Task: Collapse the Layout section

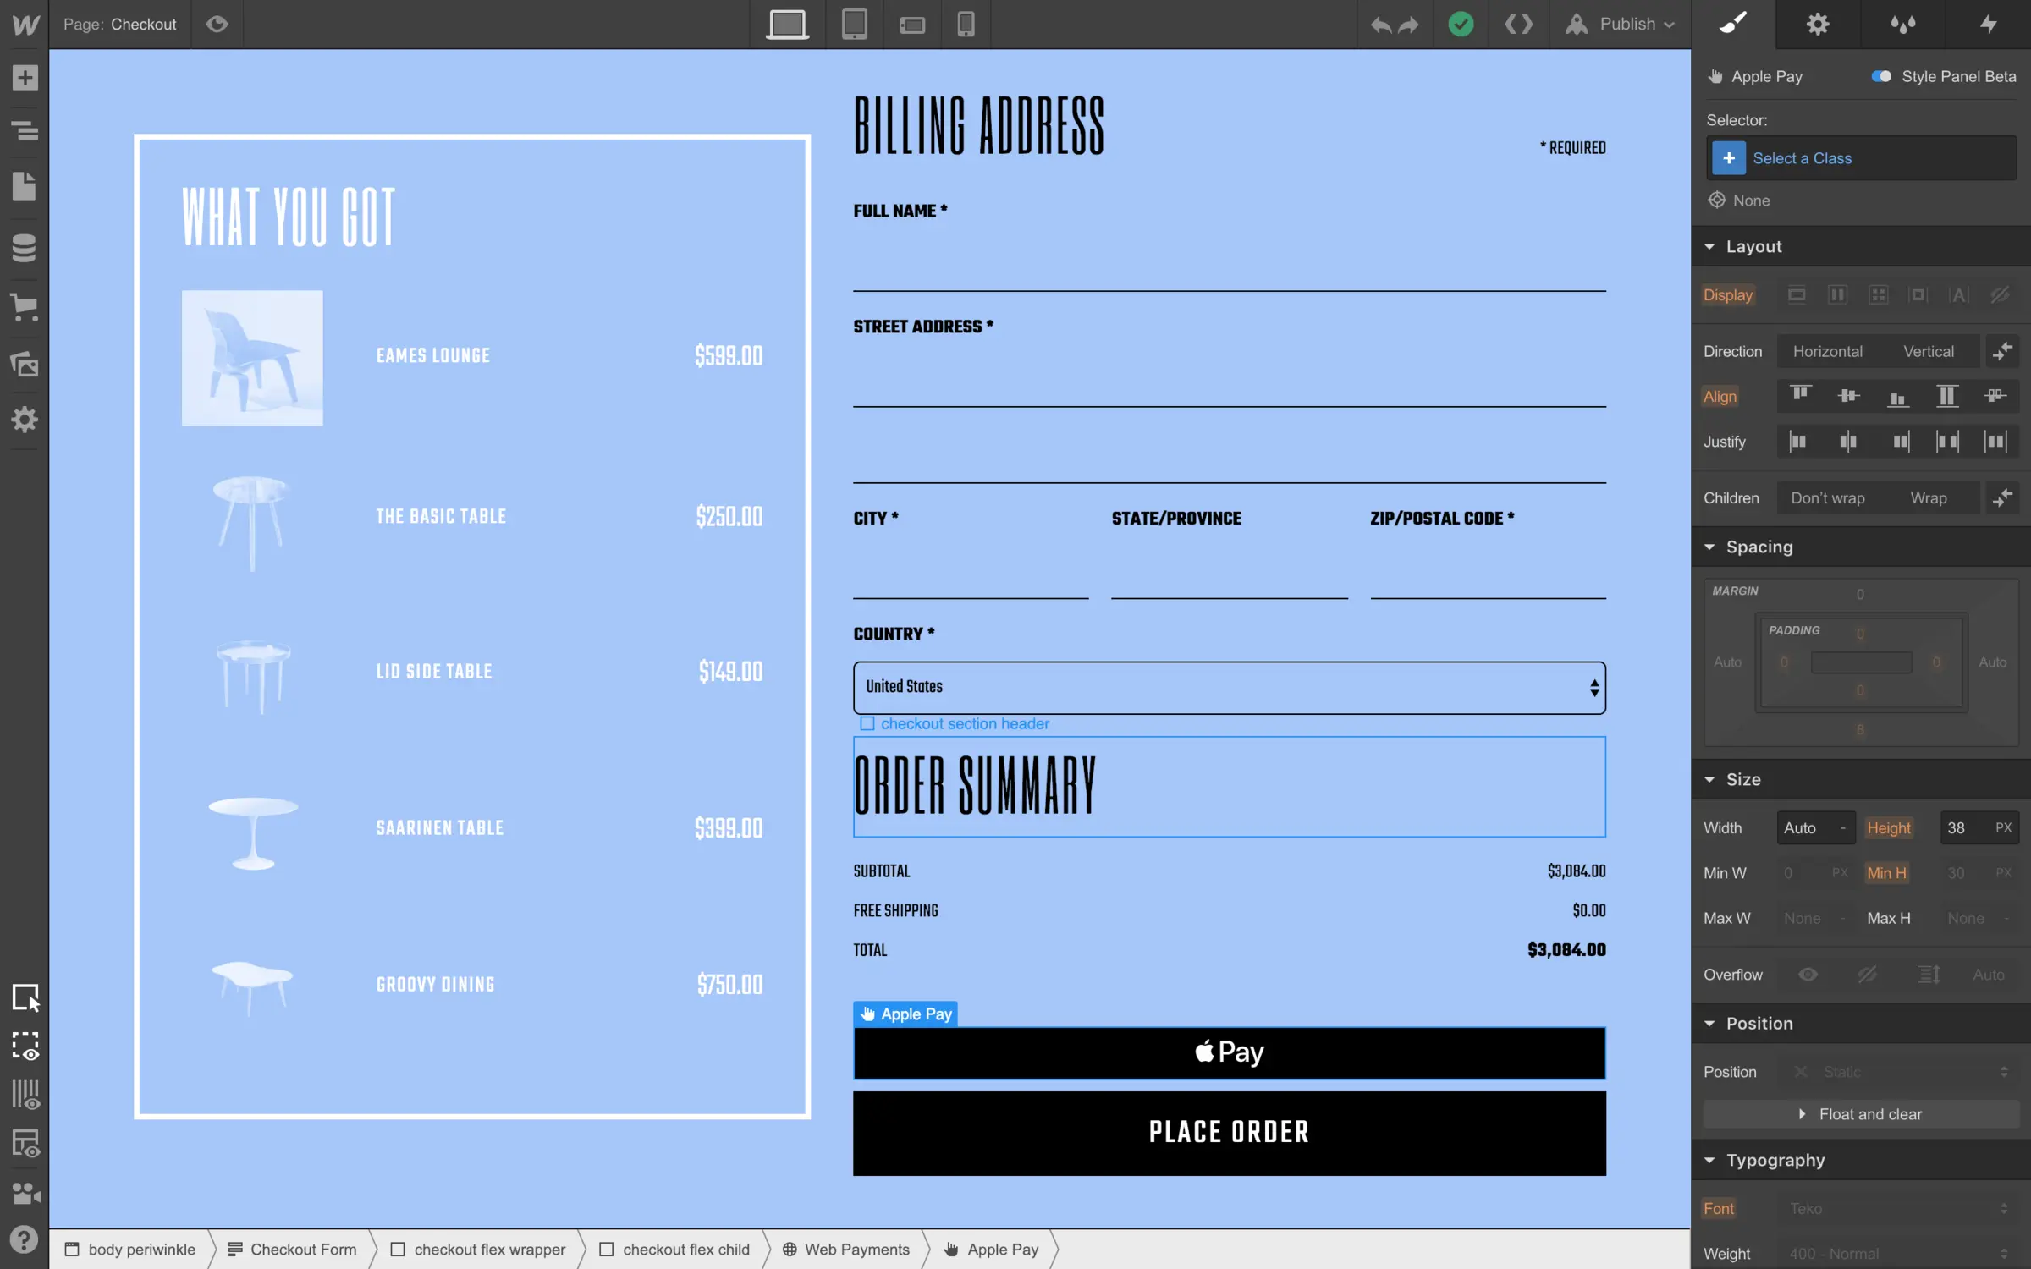Action: coord(1710,246)
